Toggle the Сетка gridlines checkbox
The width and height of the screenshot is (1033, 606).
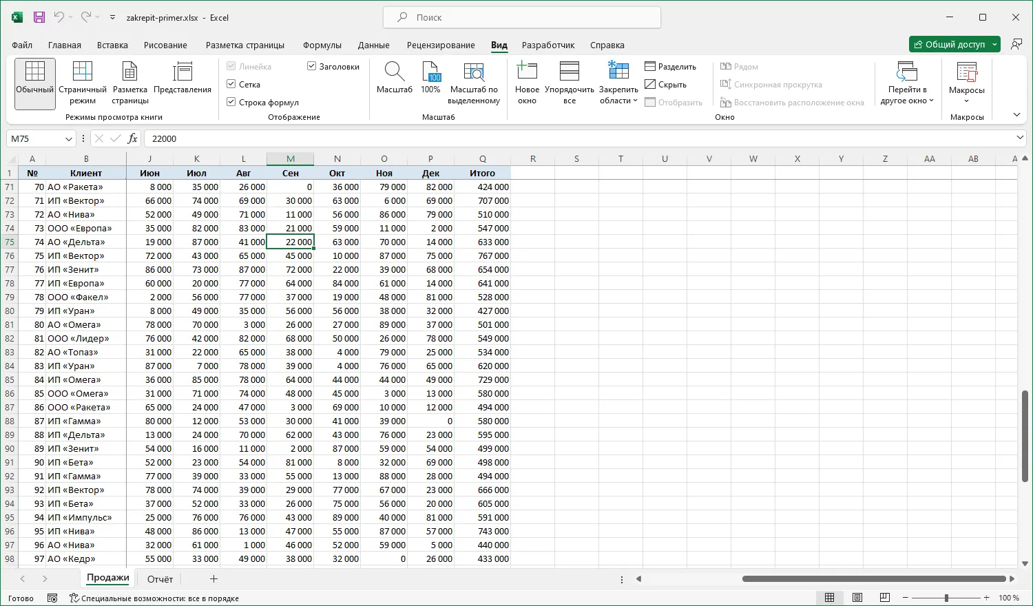pyautogui.click(x=231, y=84)
